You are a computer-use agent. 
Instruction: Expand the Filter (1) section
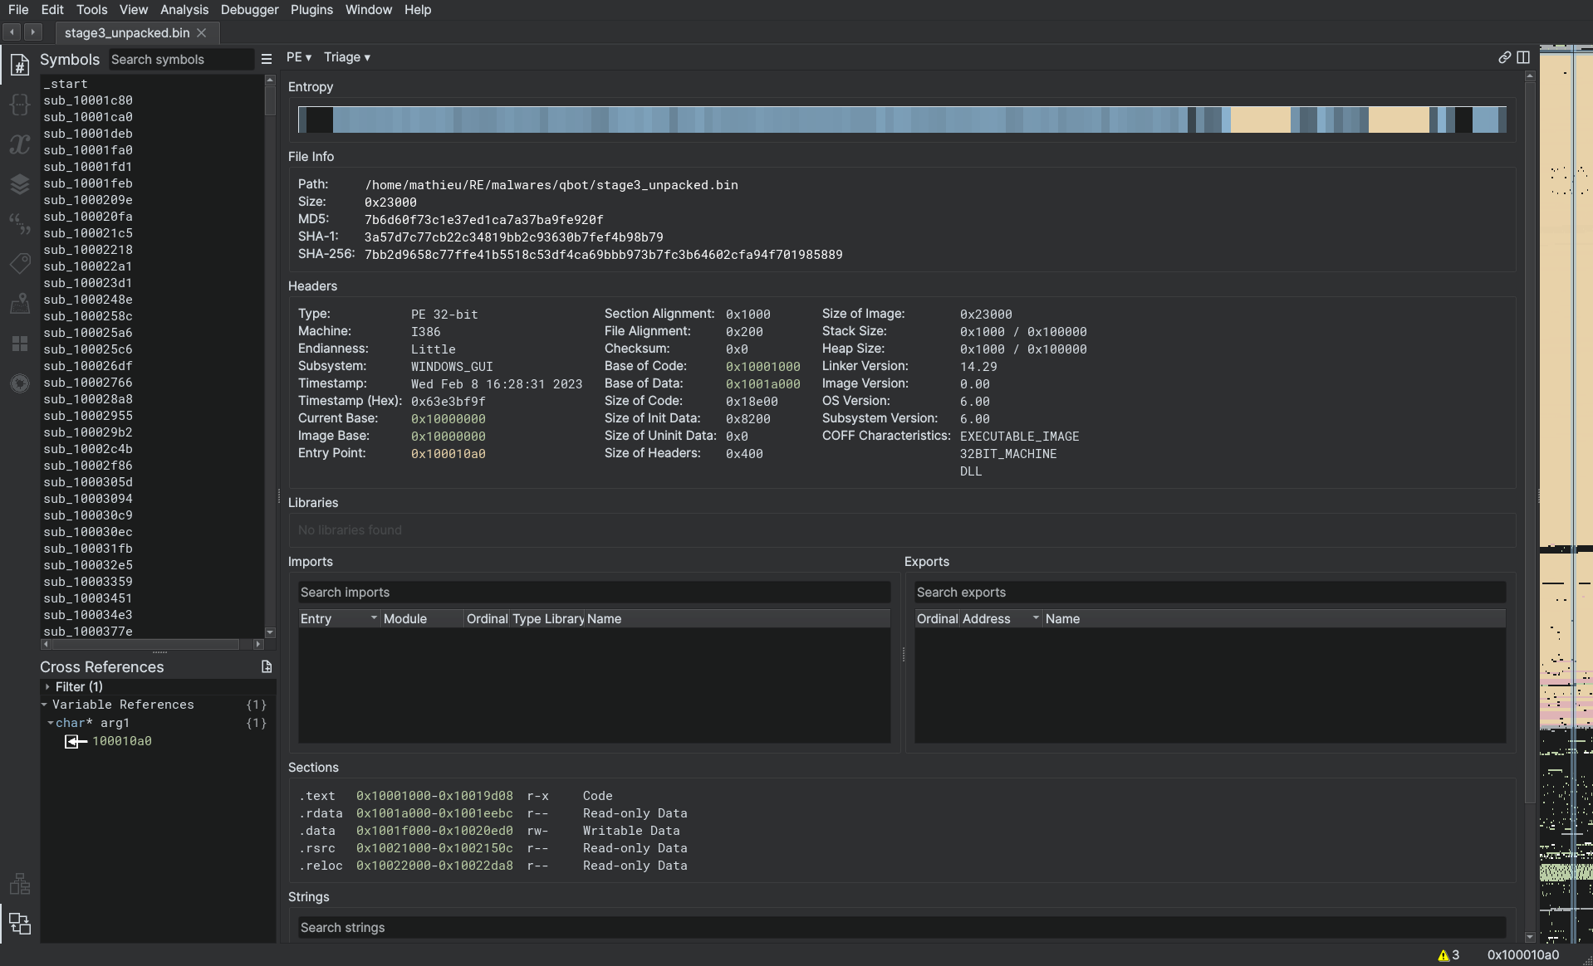click(x=47, y=687)
